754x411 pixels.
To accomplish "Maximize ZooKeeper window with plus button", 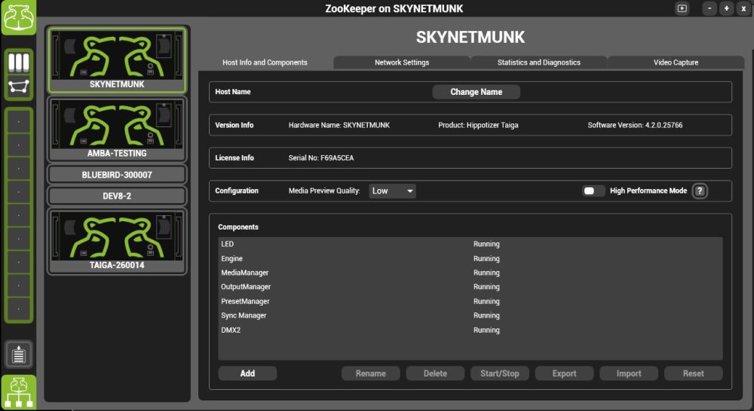I will click(727, 8).
